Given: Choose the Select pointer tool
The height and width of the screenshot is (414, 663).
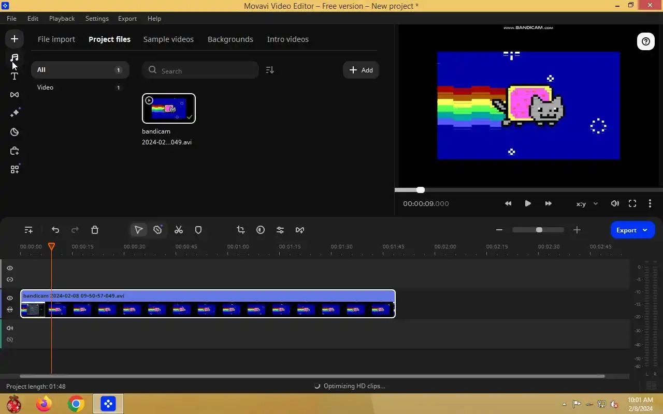Looking at the screenshot, I should coord(138,230).
